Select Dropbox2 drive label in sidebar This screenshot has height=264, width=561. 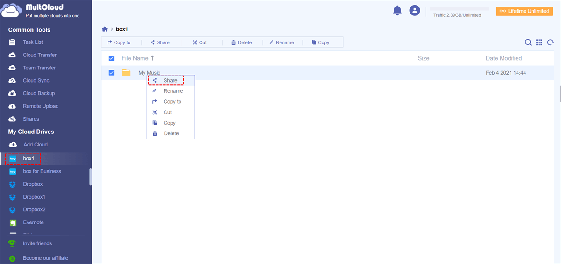click(35, 210)
